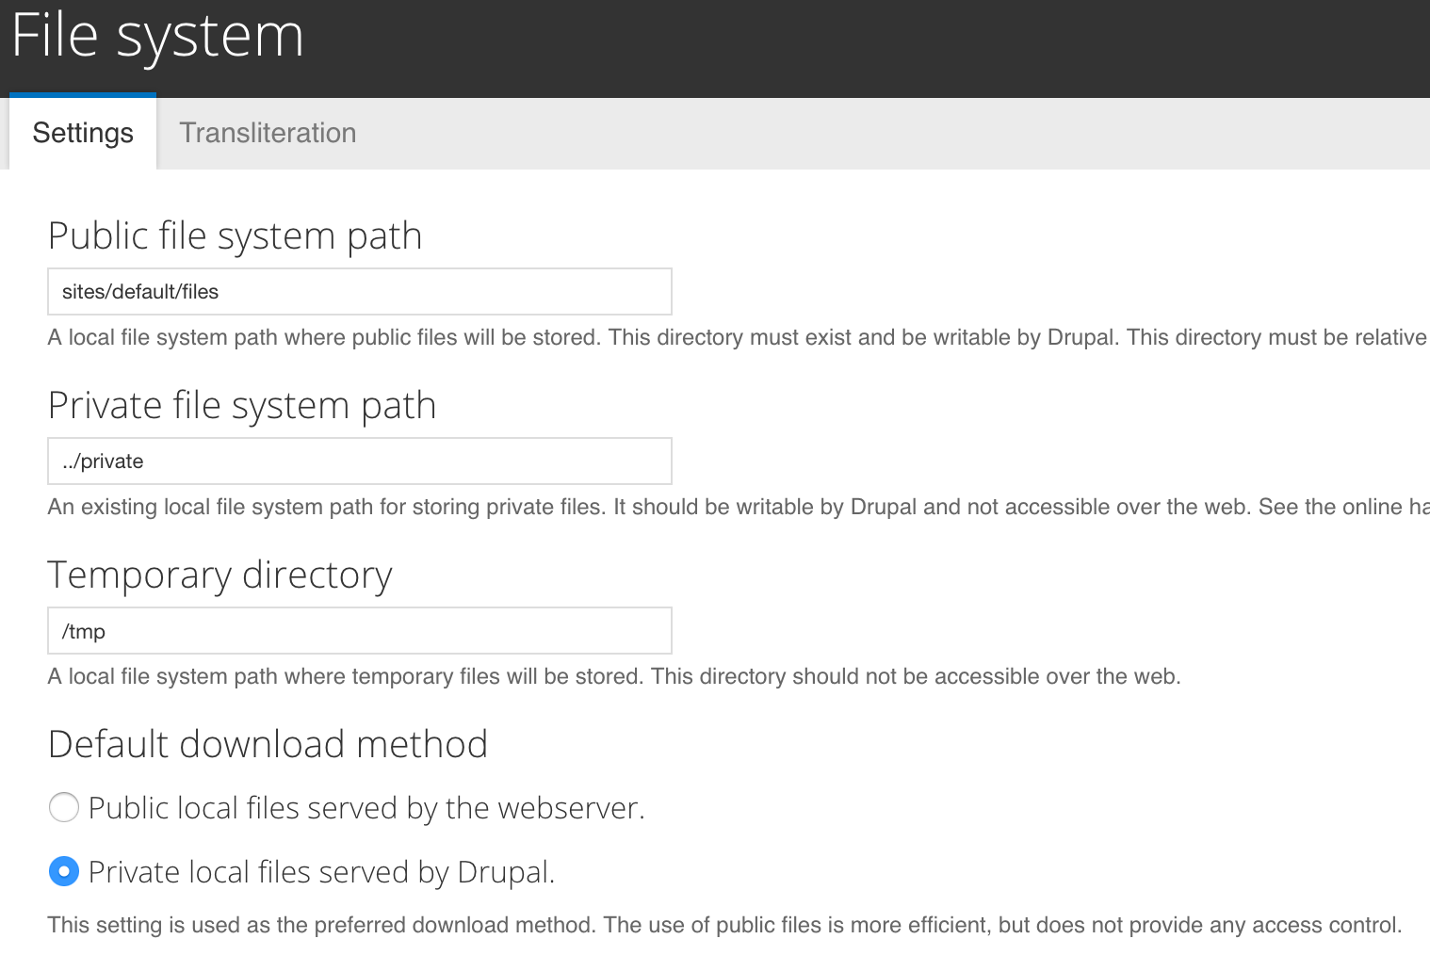Select Public local files served by webserver

[64, 807]
